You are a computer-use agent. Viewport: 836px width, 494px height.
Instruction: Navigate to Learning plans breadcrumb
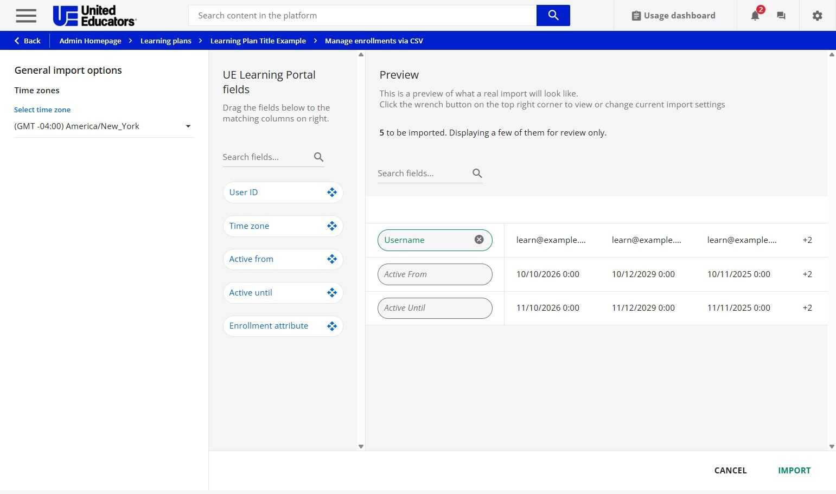[x=165, y=41]
